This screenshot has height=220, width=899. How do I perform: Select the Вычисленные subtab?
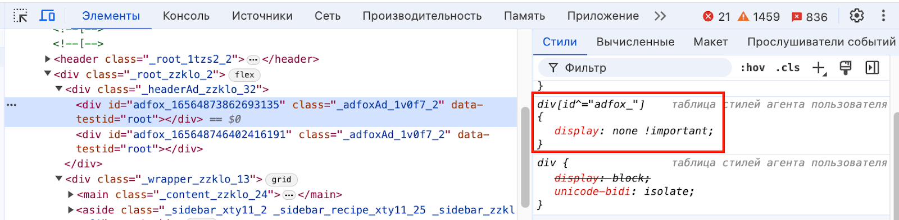(635, 42)
